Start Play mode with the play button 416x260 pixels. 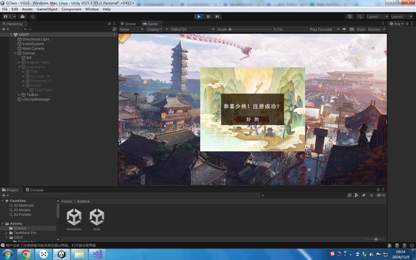[x=199, y=16]
